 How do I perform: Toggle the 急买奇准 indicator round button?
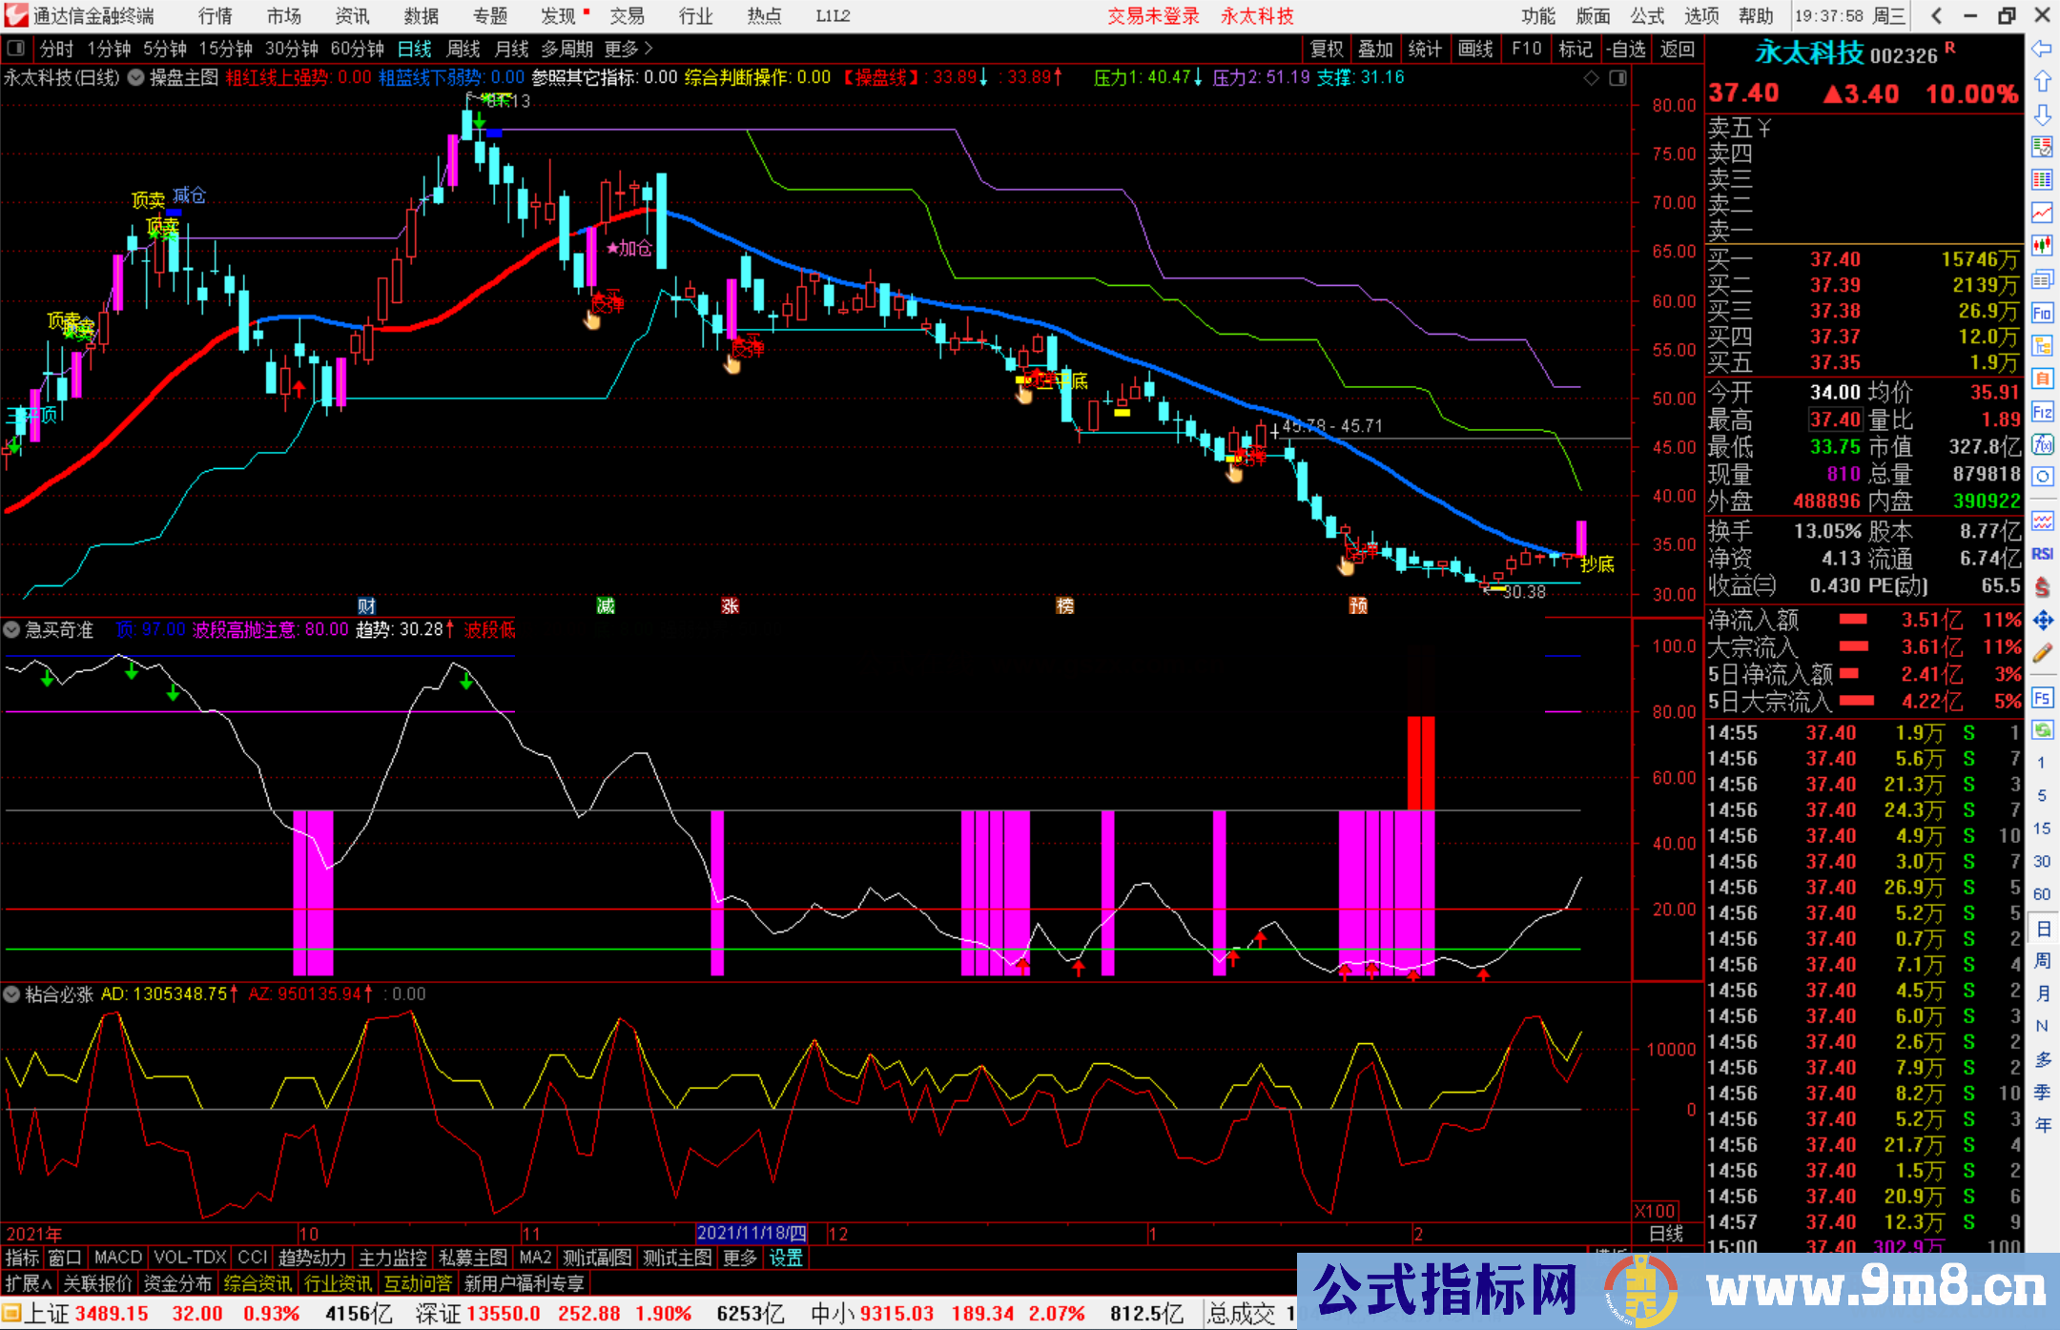pyautogui.click(x=11, y=629)
